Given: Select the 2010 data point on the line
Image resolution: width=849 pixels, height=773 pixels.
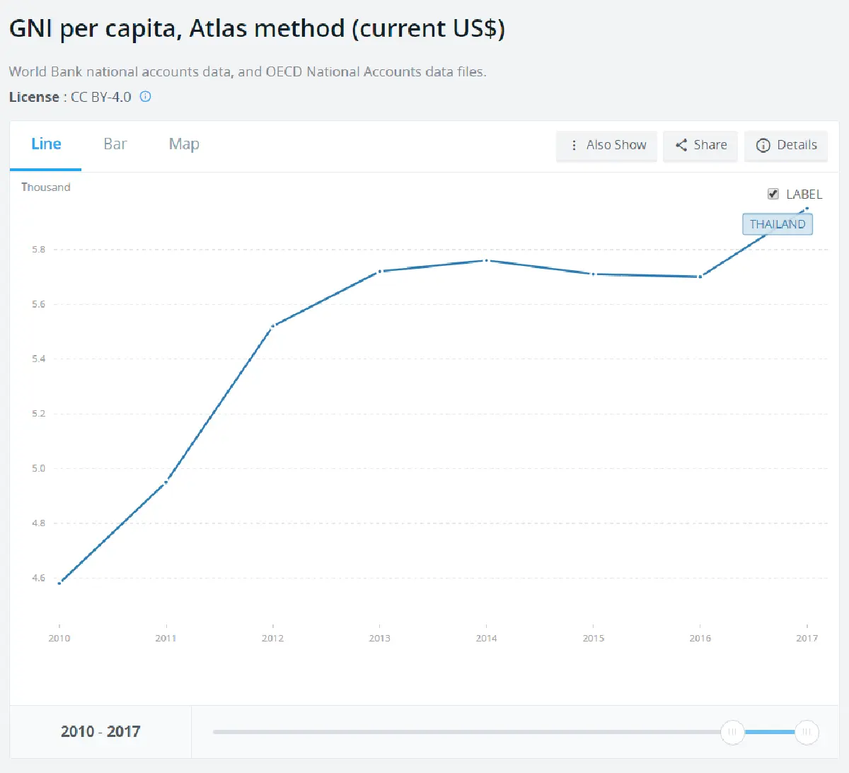Looking at the screenshot, I should [59, 583].
